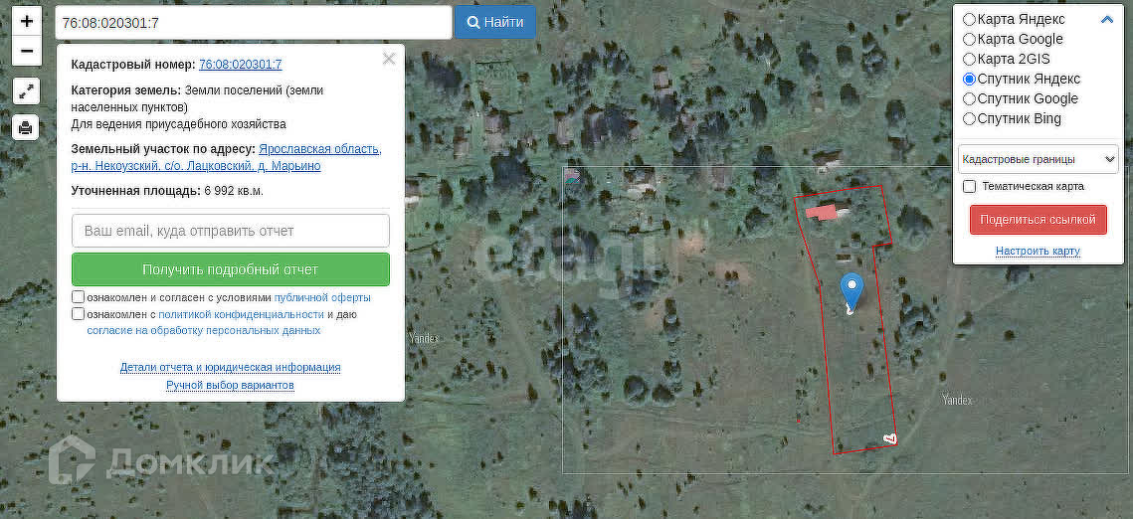1133x519 pixels.
Task: Print the map using printer icon
Action: point(26,128)
